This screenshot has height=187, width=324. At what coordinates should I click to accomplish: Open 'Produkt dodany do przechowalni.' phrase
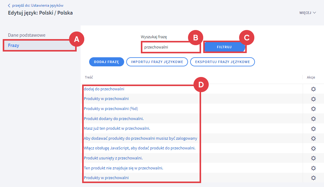click(x=114, y=119)
